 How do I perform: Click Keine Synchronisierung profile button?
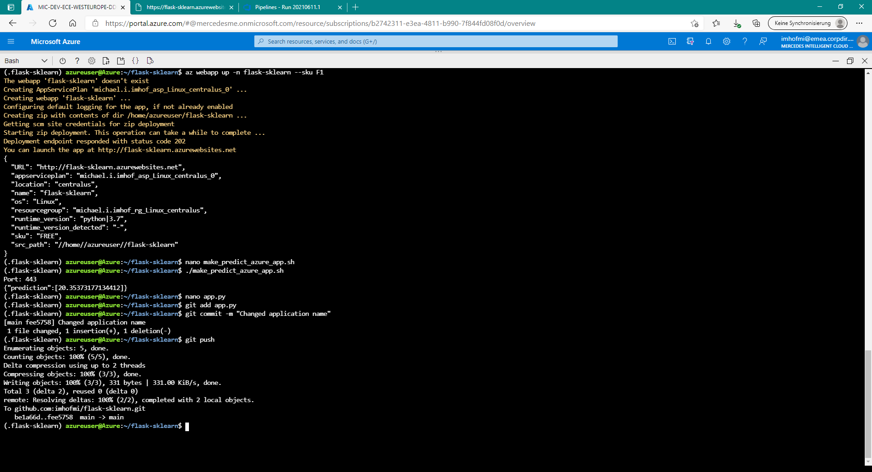point(808,23)
